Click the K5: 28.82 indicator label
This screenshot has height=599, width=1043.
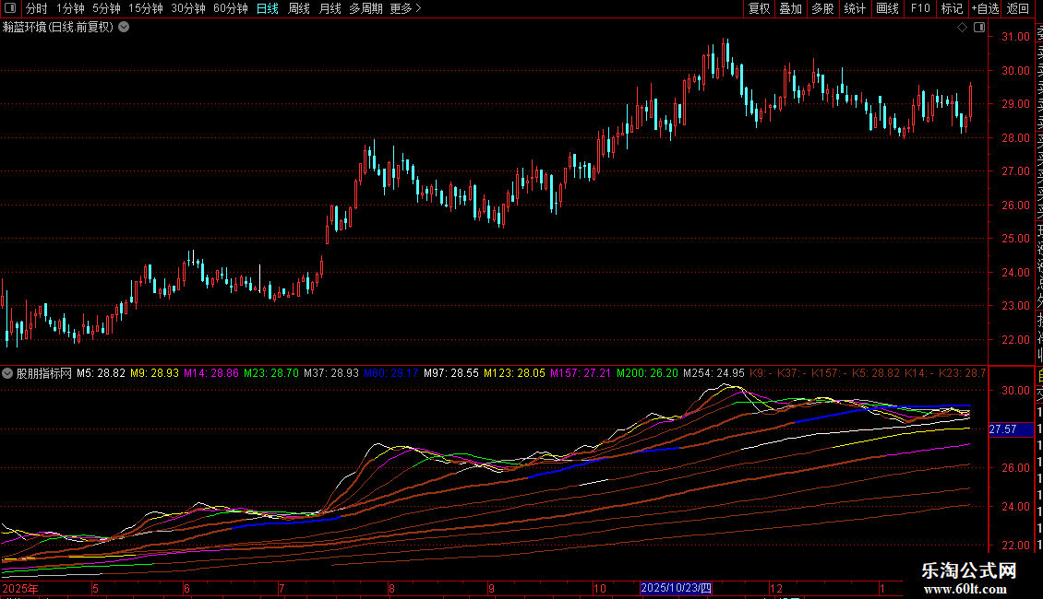[876, 373]
